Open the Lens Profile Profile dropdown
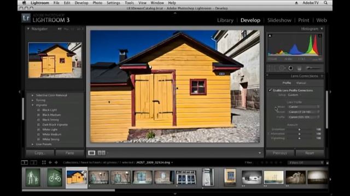Viewport: 350px width, 196px height. pyautogui.click(x=304, y=117)
